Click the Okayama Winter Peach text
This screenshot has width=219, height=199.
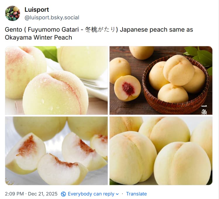38,38
